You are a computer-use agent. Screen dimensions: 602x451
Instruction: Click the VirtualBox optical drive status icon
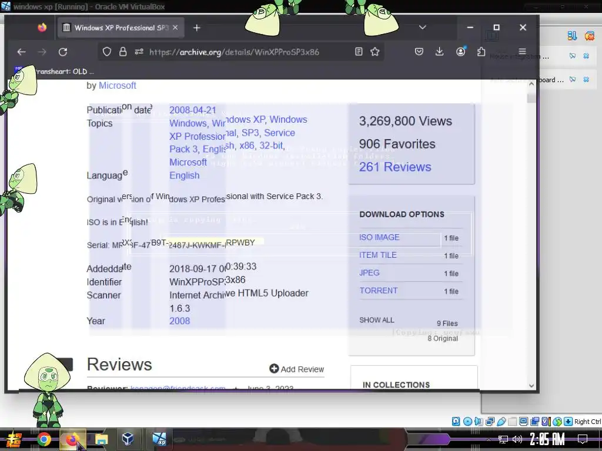point(467,422)
